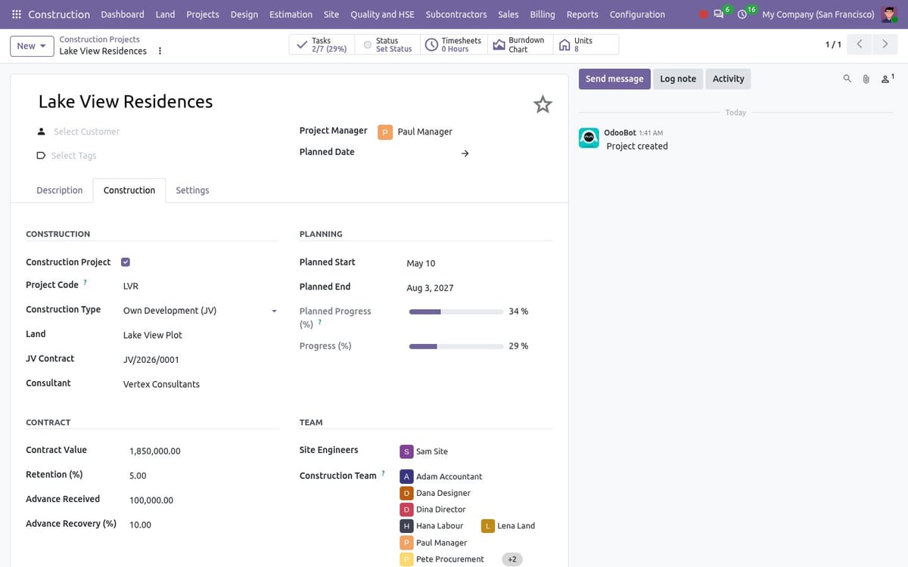Click the Pete Procurement team member
The height and width of the screenshot is (567, 908).
tap(442, 559)
